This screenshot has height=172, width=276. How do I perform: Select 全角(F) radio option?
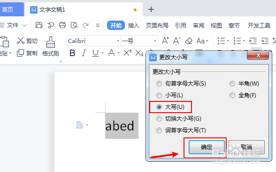[243, 95]
